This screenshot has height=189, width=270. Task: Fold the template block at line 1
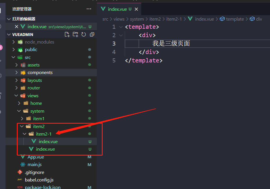click(121, 27)
